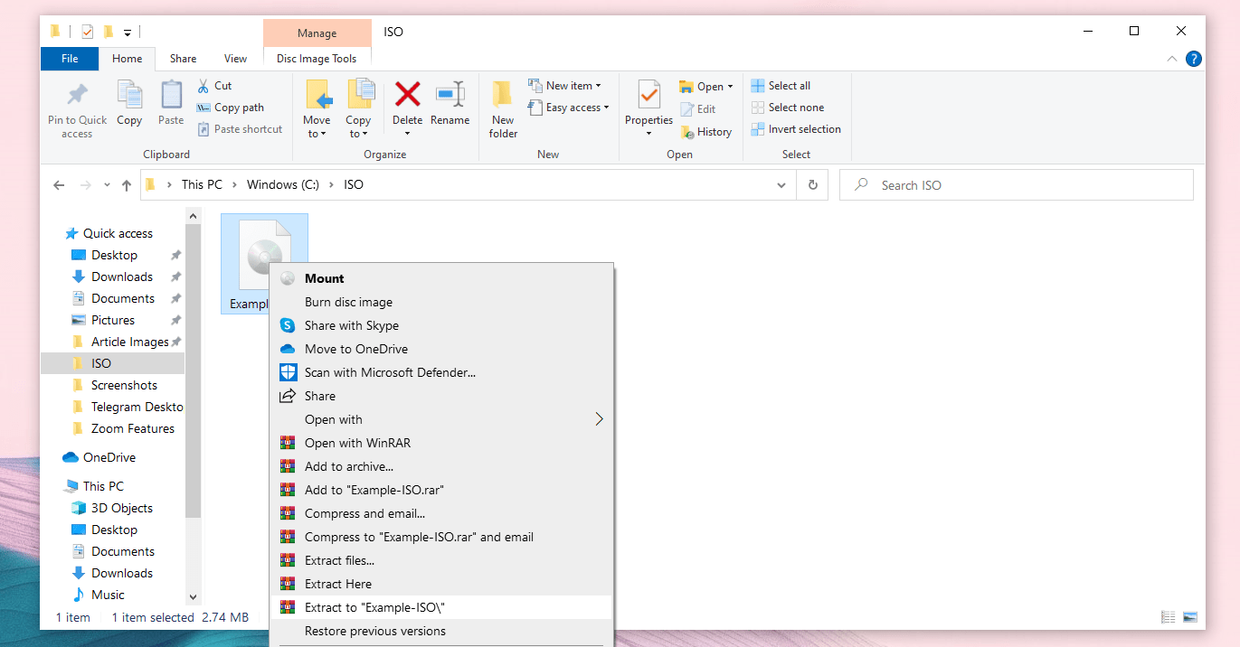Click Select none in ribbon
This screenshot has height=647, width=1240.
pos(787,108)
